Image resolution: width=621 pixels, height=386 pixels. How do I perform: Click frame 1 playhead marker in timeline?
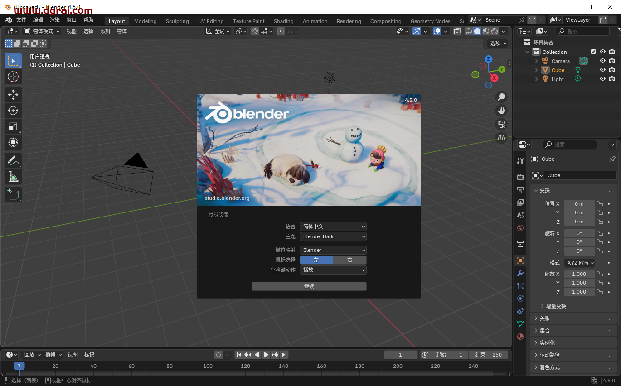(x=19, y=366)
